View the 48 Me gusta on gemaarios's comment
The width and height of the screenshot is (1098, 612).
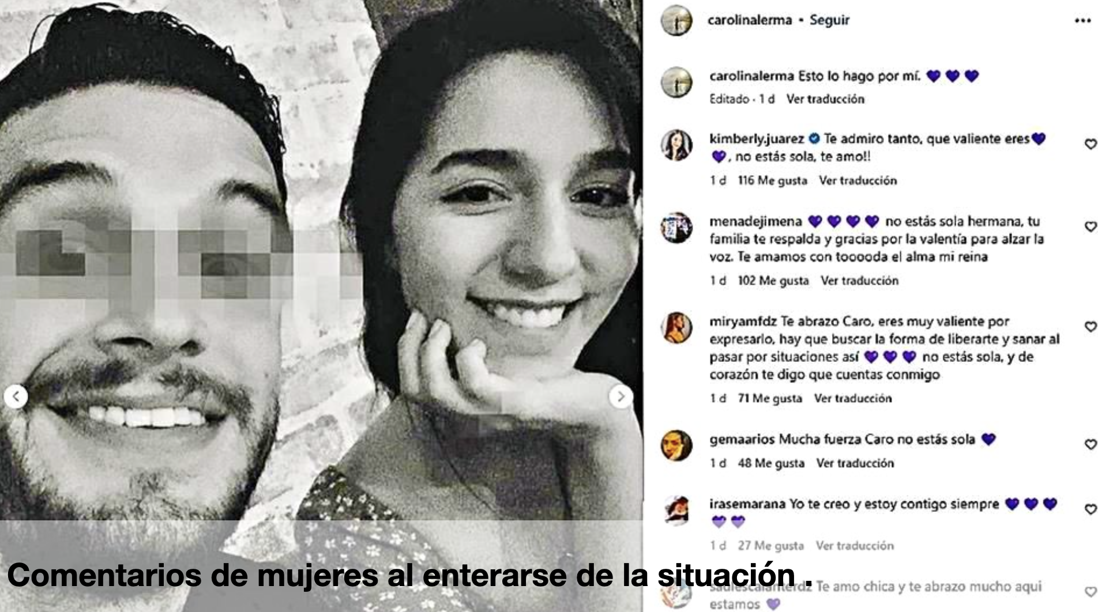(771, 463)
